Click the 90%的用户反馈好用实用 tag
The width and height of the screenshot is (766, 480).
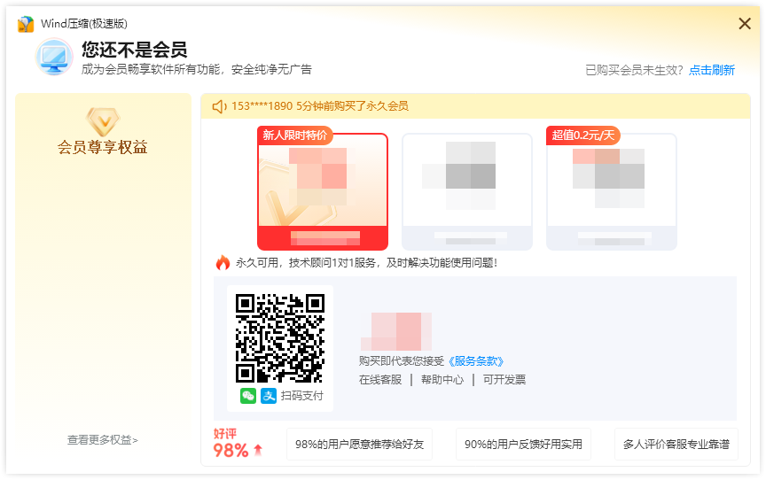click(523, 445)
